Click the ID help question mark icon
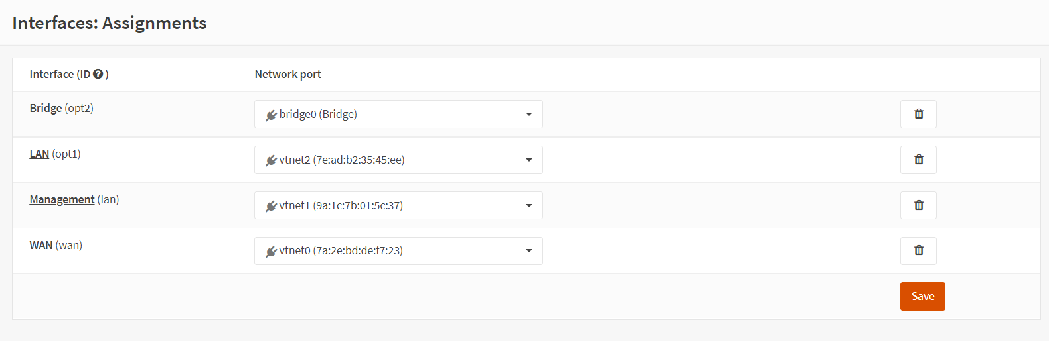Screen dimensions: 1049x341 [x=98, y=74]
